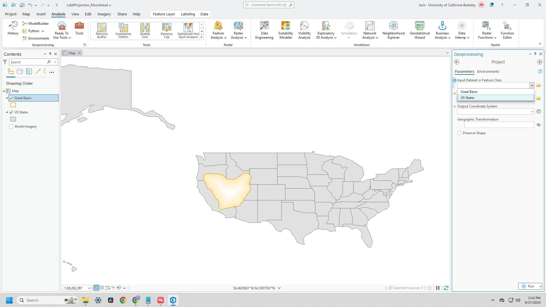Open the geoprocessing History pane
The width and height of the screenshot is (546, 307).
(13, 28)
